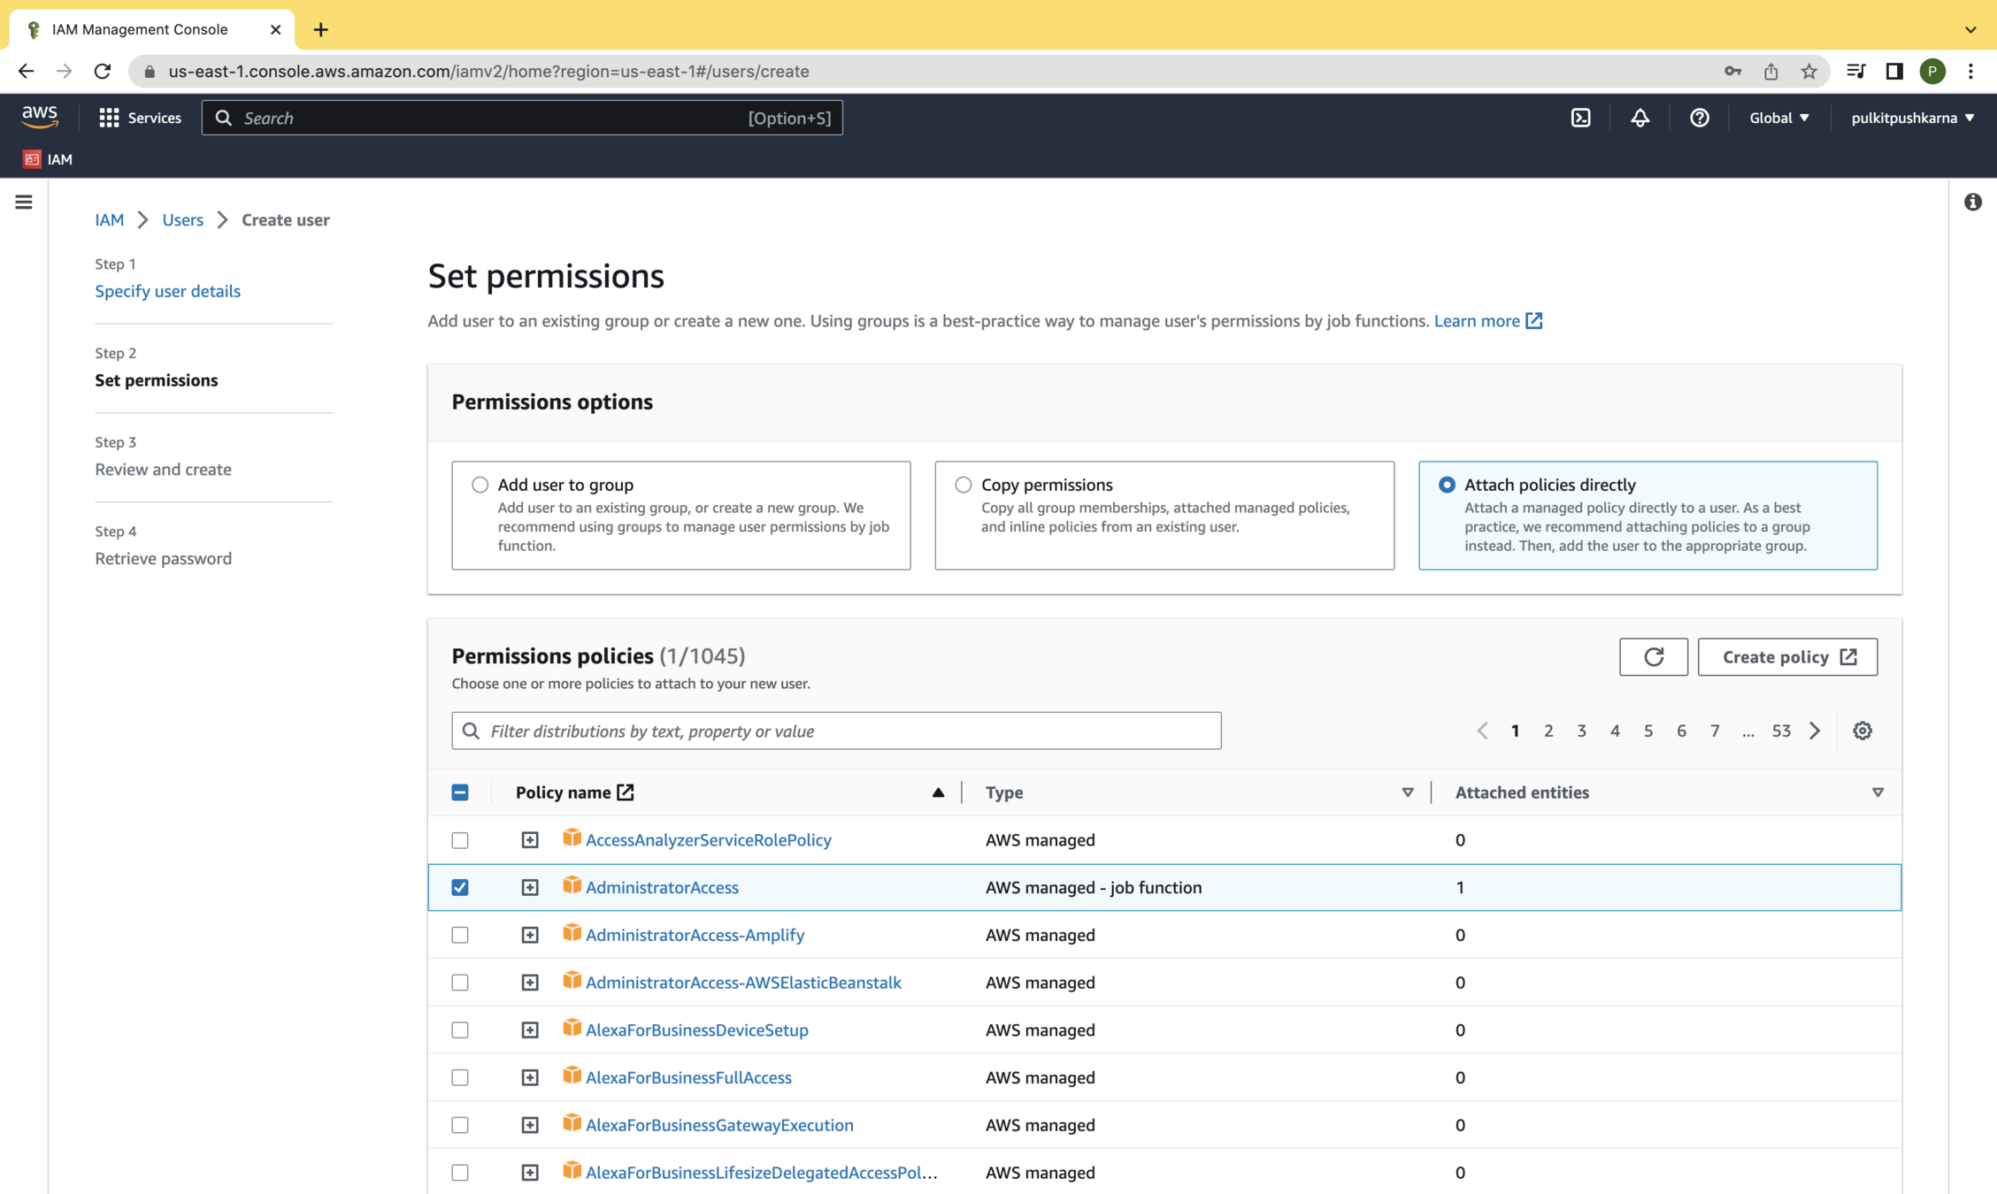Expand the AdministratorAccess-Amplify policy row

pyautogui.click(x=529, y=935)
